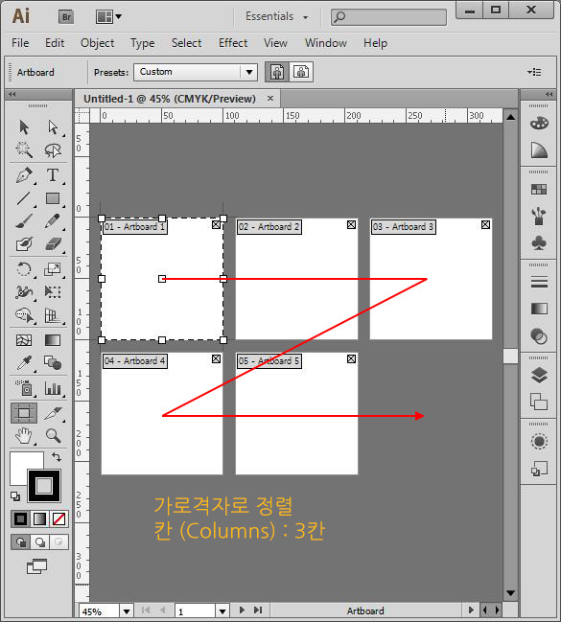Apply solid Color fill mode

click(21, 518)
